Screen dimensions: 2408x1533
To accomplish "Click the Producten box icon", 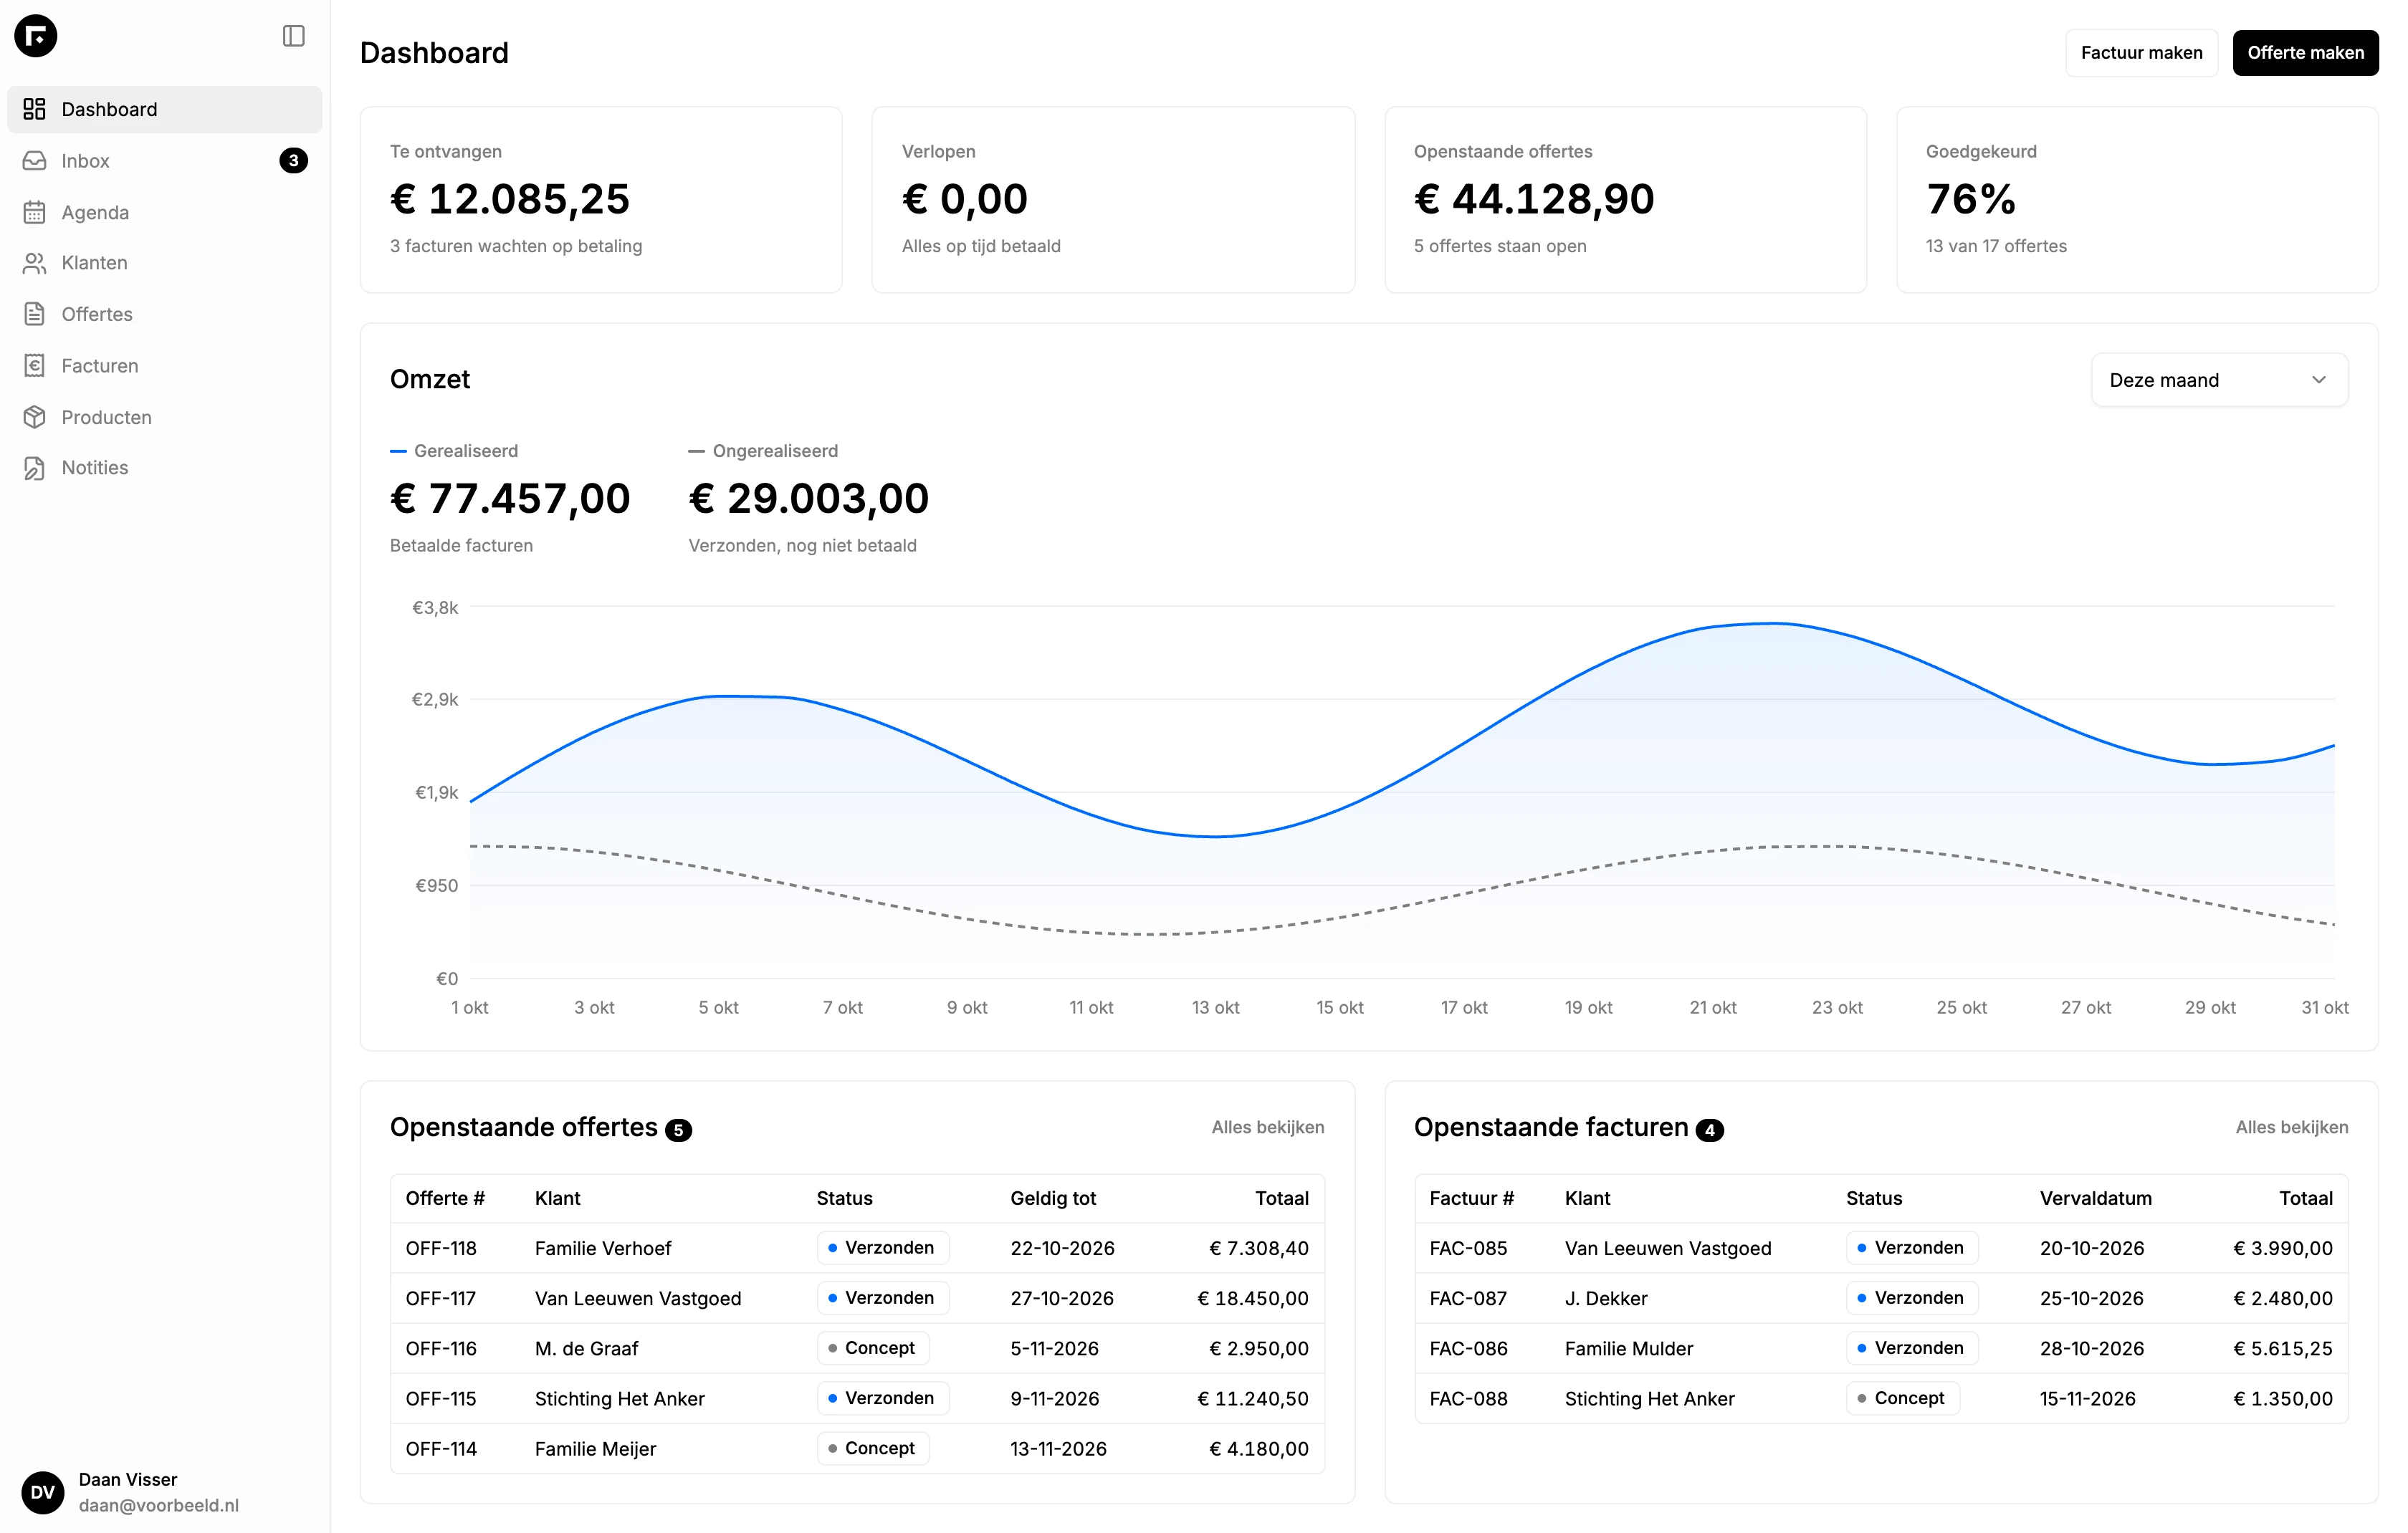I will [x=35, y=417].
